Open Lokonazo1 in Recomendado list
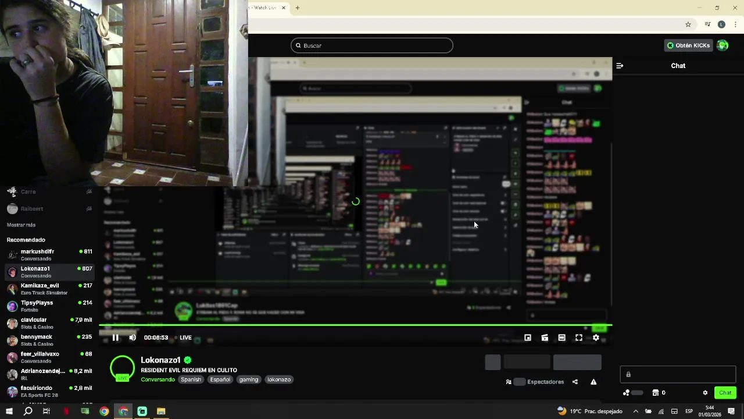The image size is (744, 419). [49, 272]
